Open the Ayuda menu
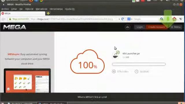Image resolution: width=185 pixels, height=104 pixels. pos(70,9)
